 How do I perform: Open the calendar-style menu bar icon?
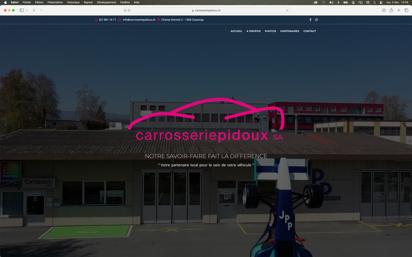coord(368,2)
